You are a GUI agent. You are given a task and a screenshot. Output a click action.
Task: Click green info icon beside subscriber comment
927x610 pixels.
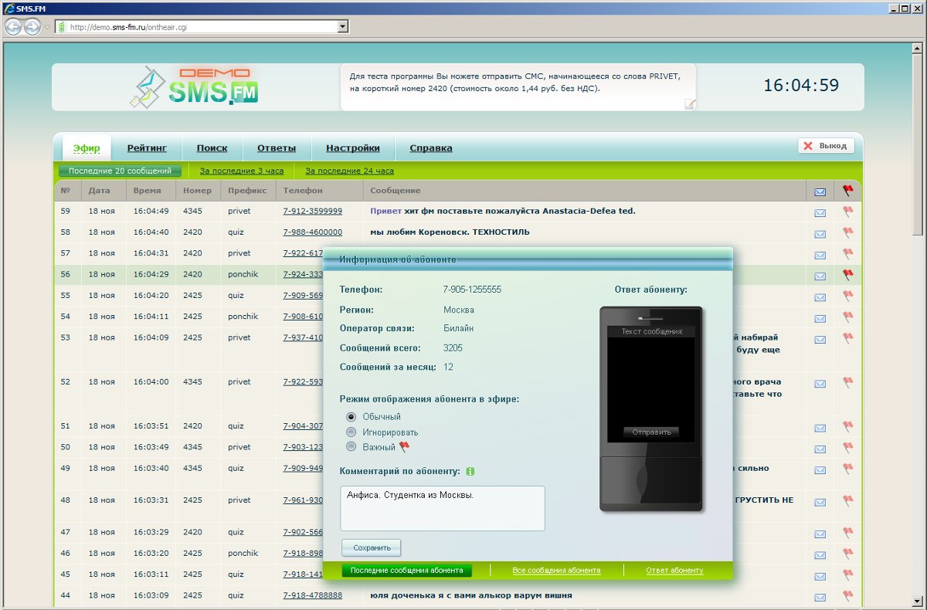point(470,471)
